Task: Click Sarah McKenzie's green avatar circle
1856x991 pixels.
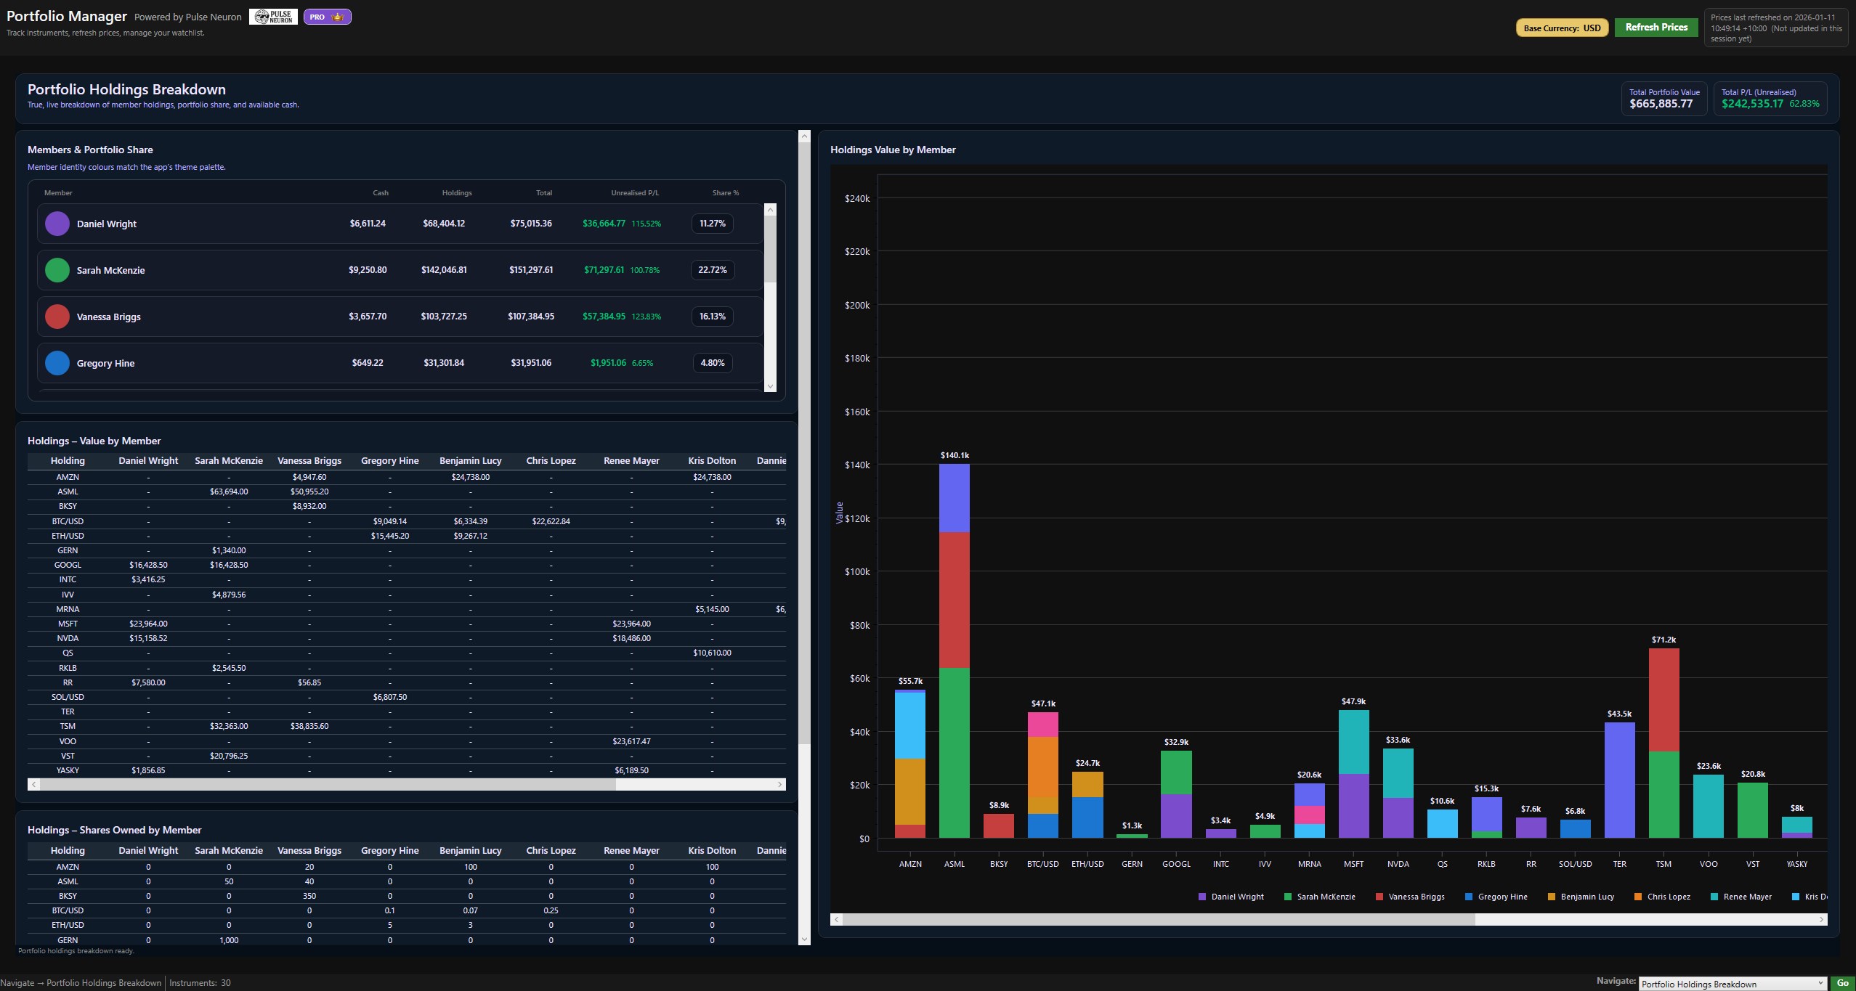Action: coord(57,269)
